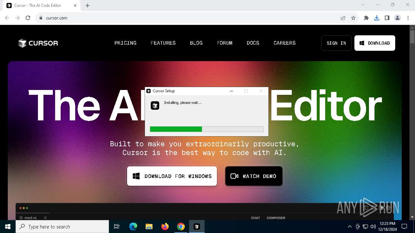Open the Forum link
Image resolution: width=415 pixels, height=233 pixels.
pyautogui.click(x=225, y=43)
